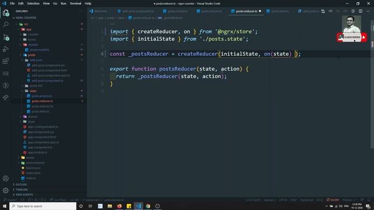Expand the OUTLINE section
The height and width of the screenshot is (210, 374).
point(21,184)
